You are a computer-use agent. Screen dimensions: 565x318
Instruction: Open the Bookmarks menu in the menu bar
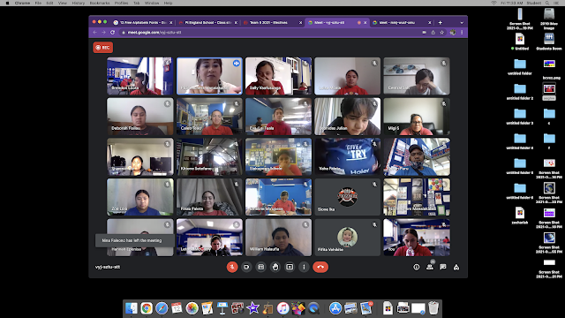(100, 3)
